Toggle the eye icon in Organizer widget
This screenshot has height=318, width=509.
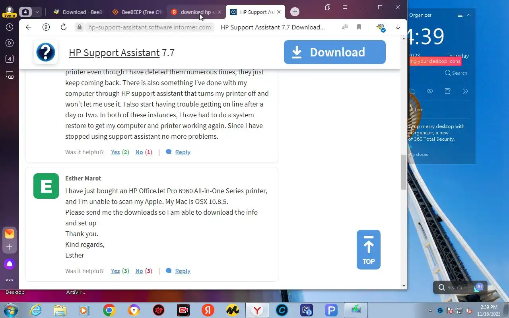[430, 91]
